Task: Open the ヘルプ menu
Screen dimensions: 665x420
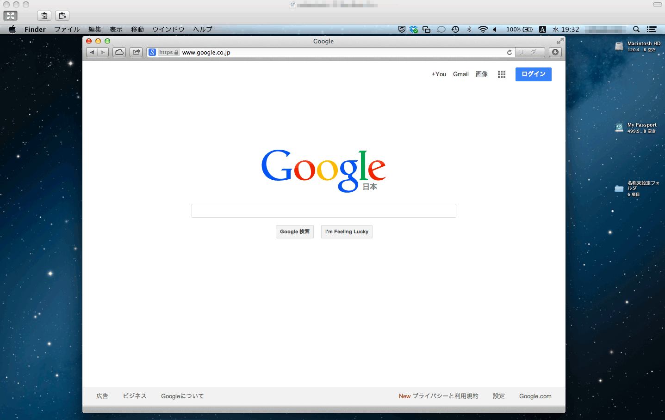Action: coord(203,29)
